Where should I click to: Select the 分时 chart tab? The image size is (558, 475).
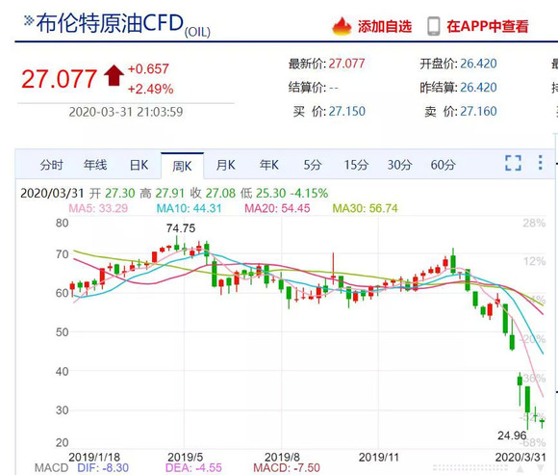pyautogui.click(x=51, y=165)
